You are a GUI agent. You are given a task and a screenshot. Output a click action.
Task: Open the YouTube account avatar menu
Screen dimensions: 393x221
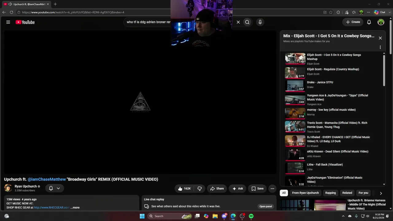click(x=381, y=22)
